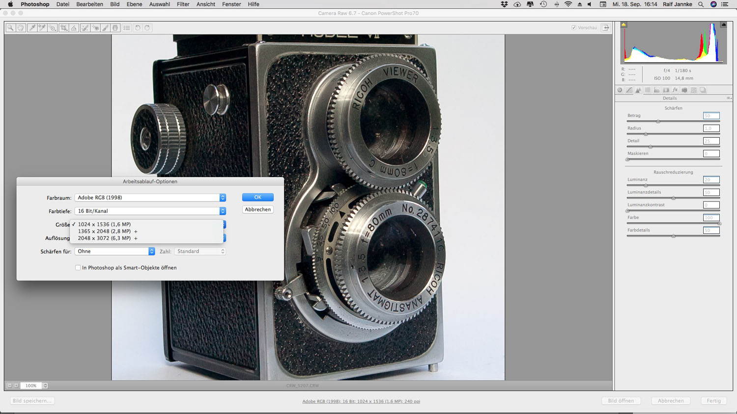
Task: Click the Radius value input field
Action: point(711,129)
